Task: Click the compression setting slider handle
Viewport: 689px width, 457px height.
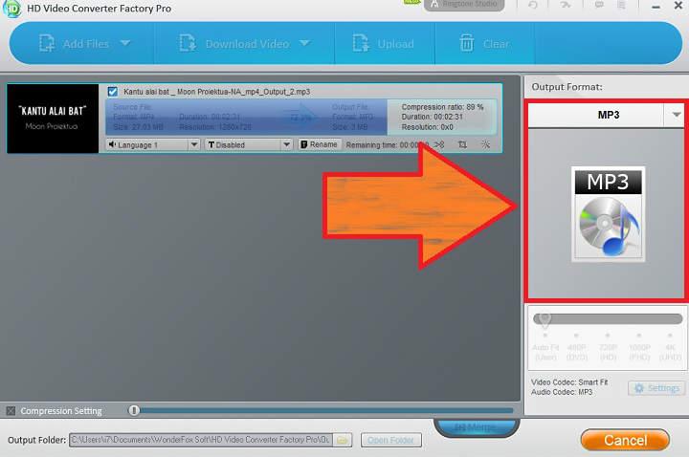Action: [x=134, y=410]
